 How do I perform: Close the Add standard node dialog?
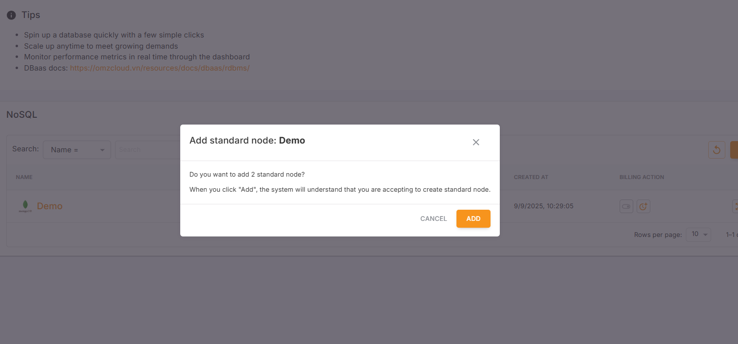(476, 142)
